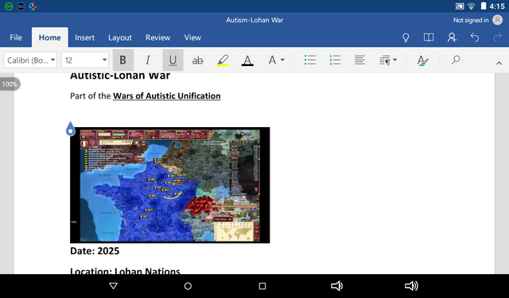The height and width of the screenshot is (298, 509).
Task: Tap Android Home circle button
Action: coord(188,286)
